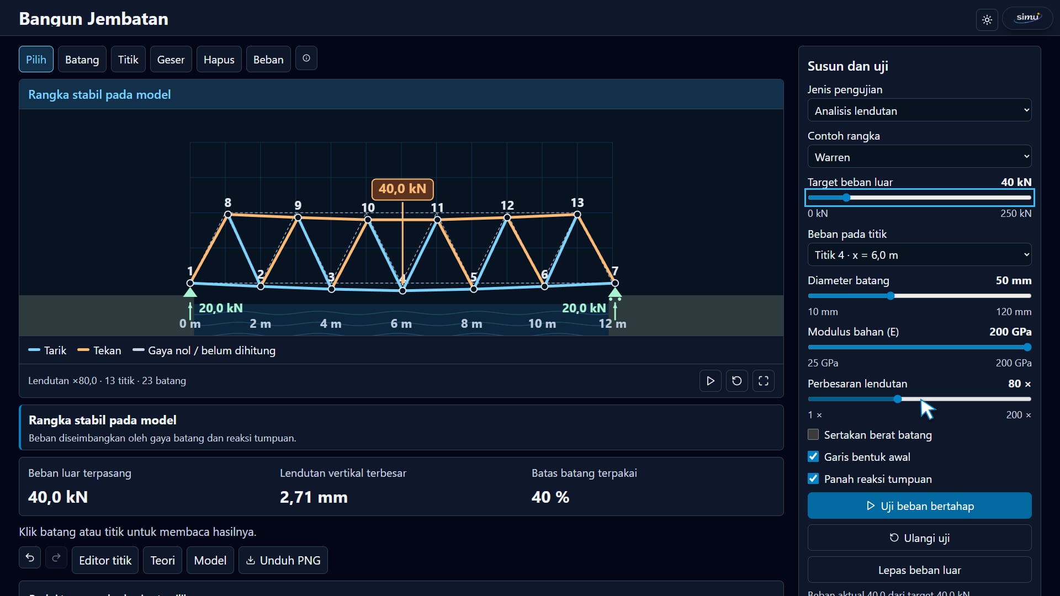
Task: Download the truss as PNG
Action: pos(283,560)
